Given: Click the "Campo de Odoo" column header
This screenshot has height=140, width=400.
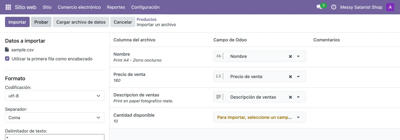Looking at the screenshot, I should [x=230, y=40].
